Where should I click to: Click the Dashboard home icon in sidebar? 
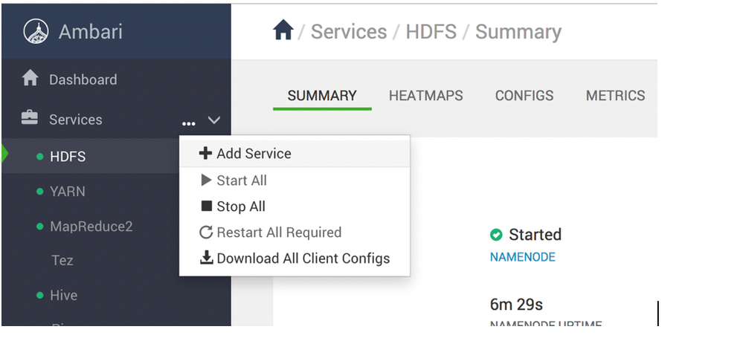30,79
